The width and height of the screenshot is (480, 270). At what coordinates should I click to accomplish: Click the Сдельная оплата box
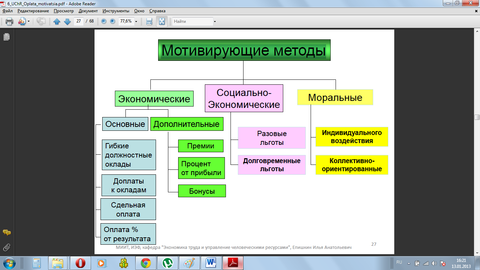[128, 210]
